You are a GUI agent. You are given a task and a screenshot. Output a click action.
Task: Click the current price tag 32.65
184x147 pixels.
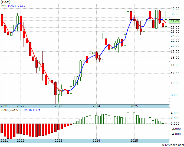(x=175, y=21)
